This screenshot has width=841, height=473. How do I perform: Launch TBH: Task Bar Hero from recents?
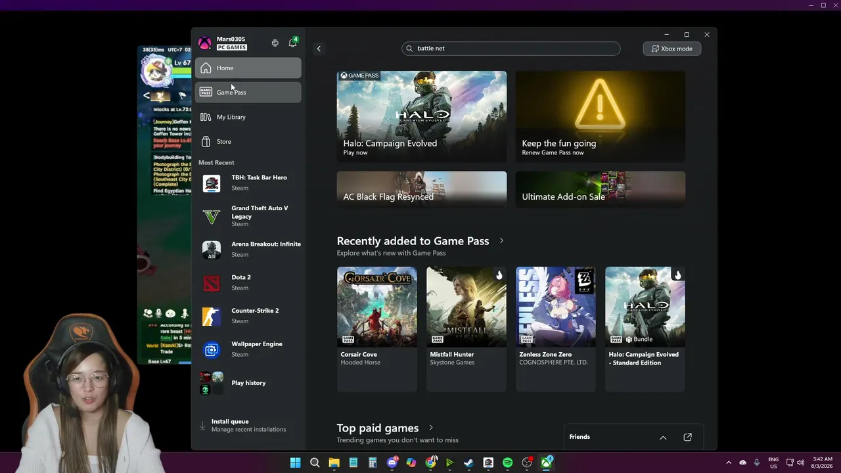click(x=250, y=183)
